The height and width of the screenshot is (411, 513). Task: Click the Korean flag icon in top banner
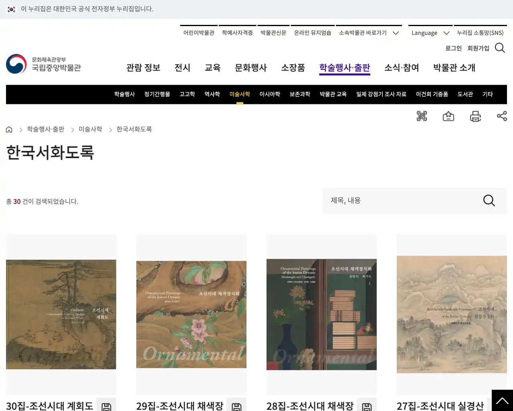[11, 9]
